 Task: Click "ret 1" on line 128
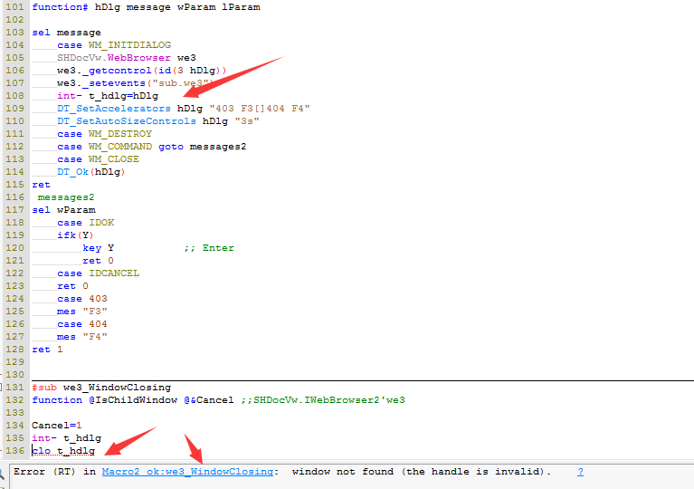[x=47, y=350]
